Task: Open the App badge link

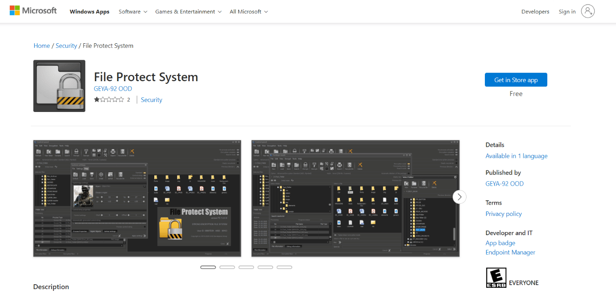Action: [x=500, y=243]
